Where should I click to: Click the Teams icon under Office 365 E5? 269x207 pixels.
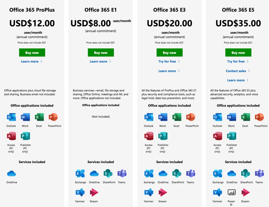[259, 174]
